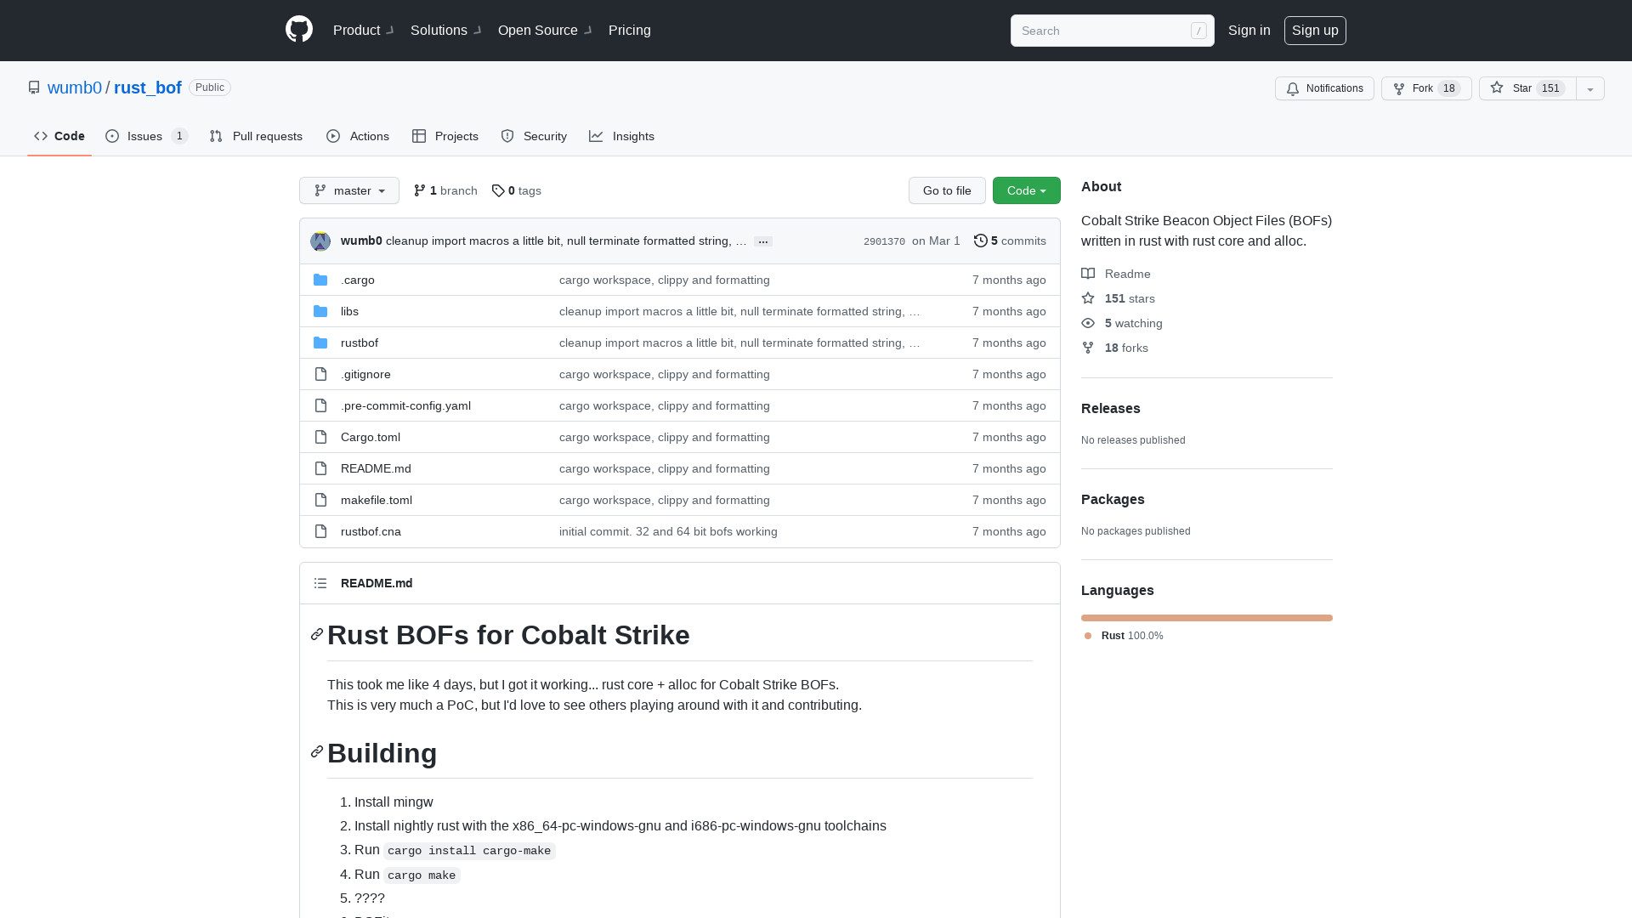
Task: Click the Releases heading link
Action: (x=1111, y=408)
